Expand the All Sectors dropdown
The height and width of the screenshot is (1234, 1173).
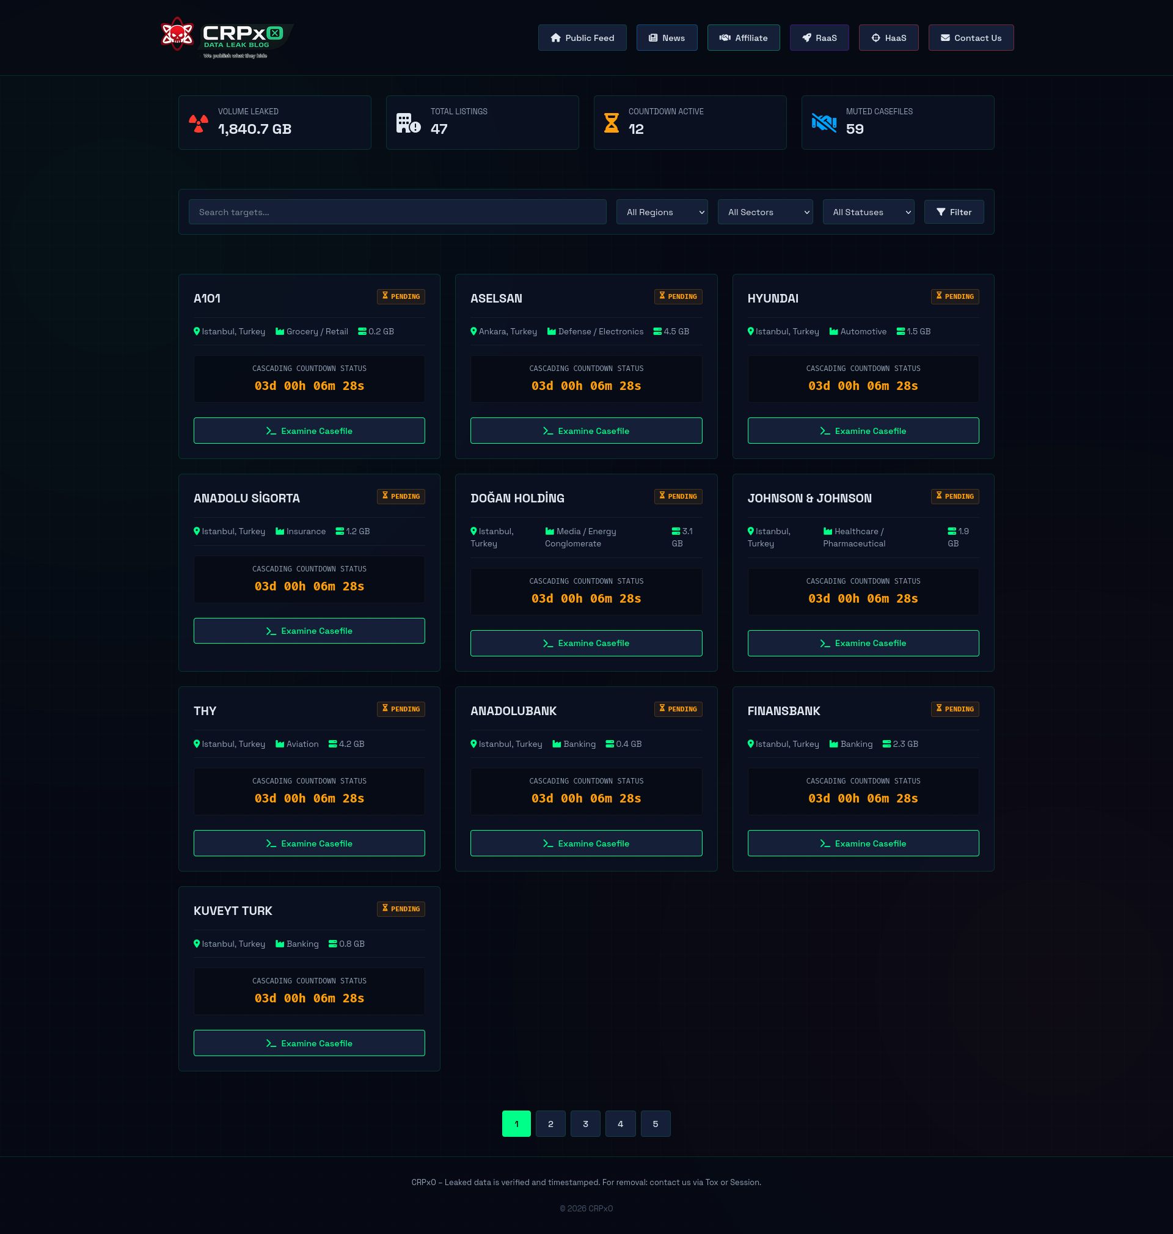coord(766,212)
